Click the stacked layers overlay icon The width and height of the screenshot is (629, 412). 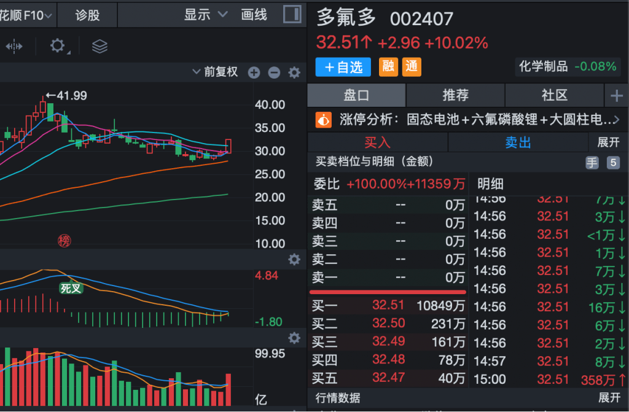[100, 46]
